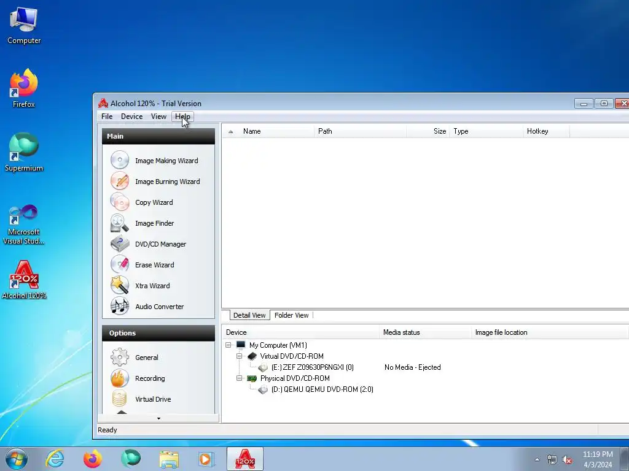Click Firefox icon in the taskbar
The height and width of the screenshot is (471, 629).
click(93, 459)
